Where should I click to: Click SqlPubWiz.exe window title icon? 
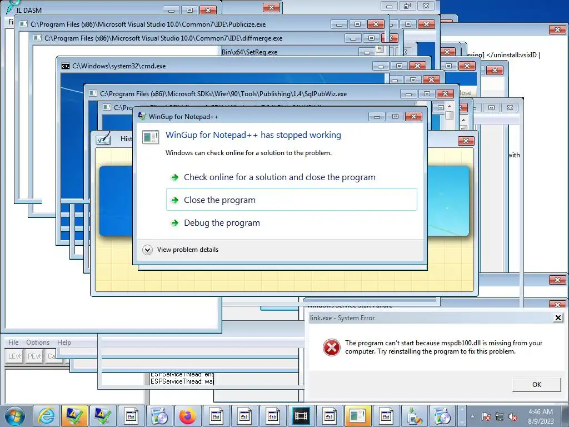click(x=93, y=93)
